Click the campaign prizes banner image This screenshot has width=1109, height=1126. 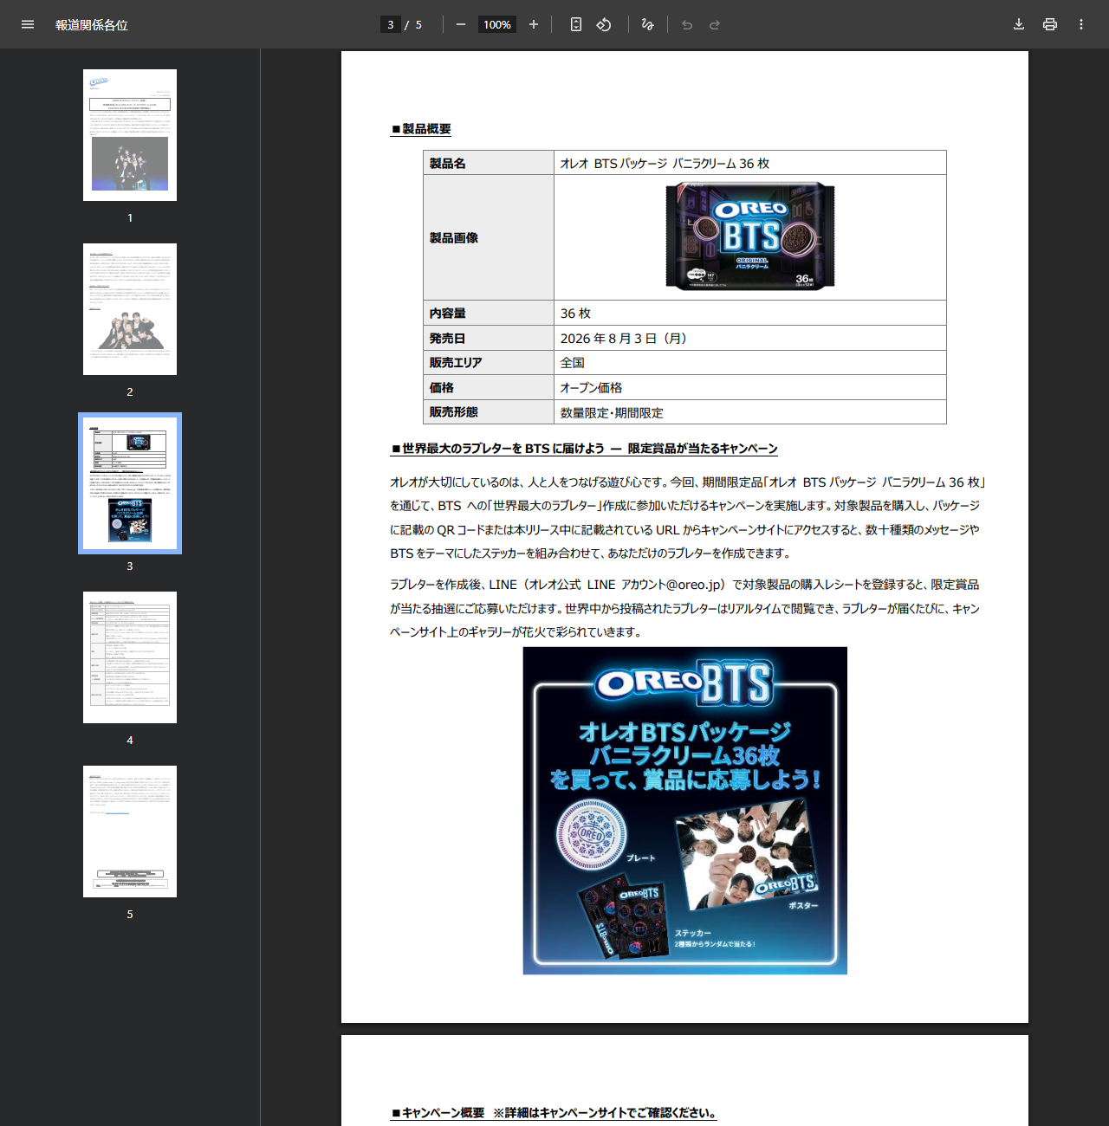pos(685,811)
